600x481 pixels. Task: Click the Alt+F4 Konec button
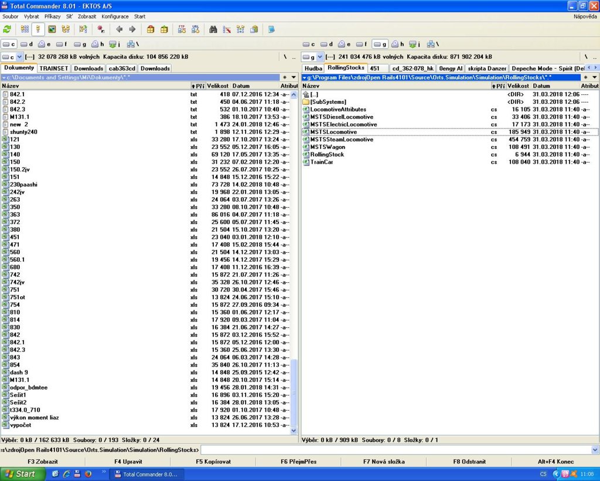tap(555, 462)
